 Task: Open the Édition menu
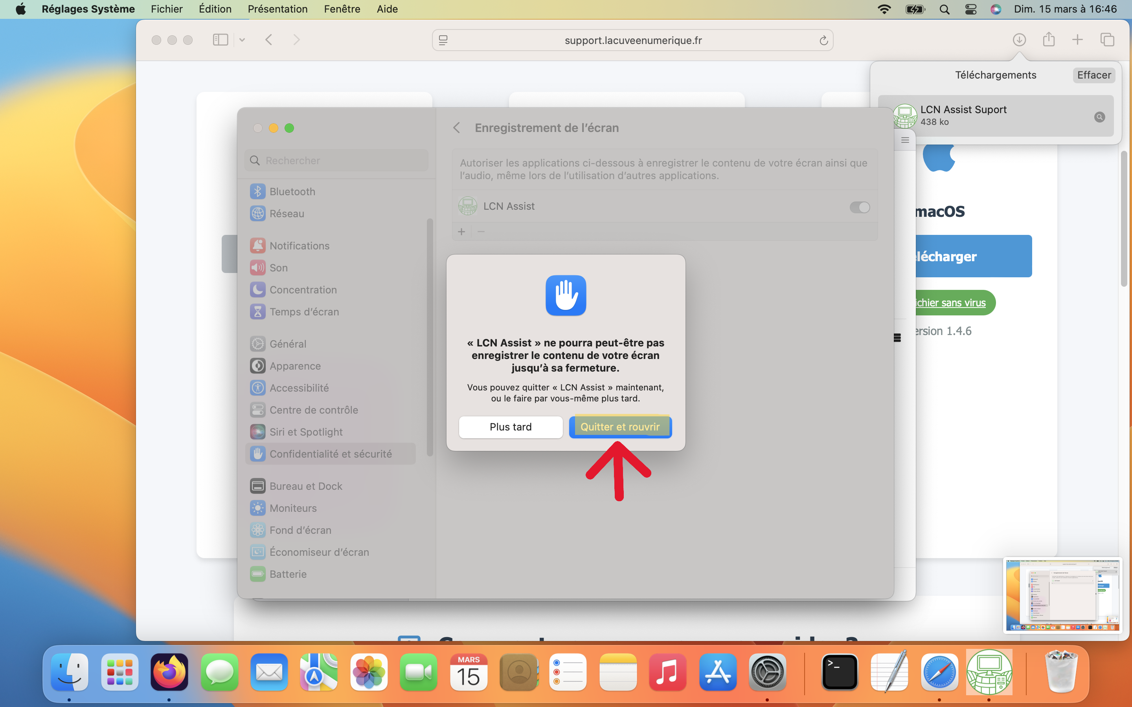point(215,9)
